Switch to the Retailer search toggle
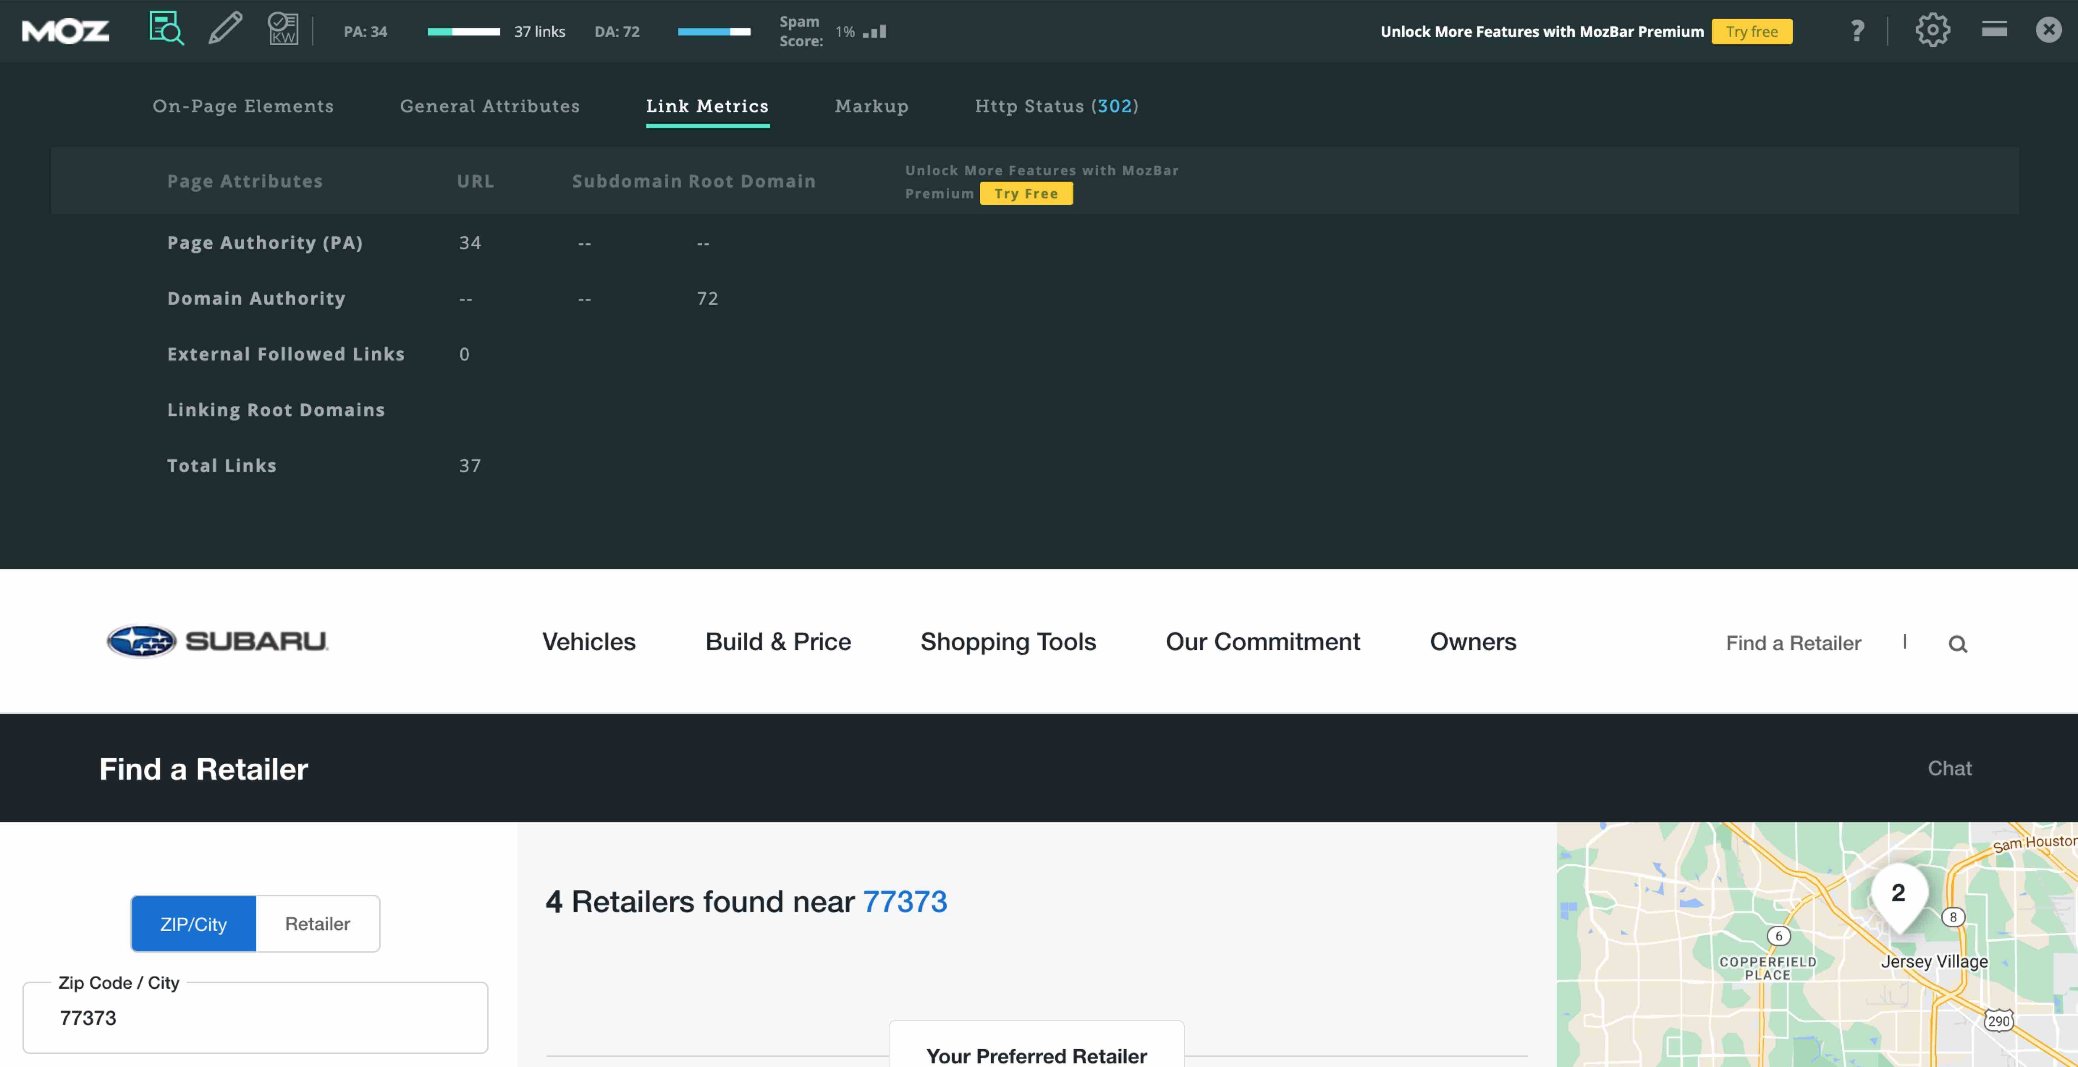Image resolution: width=2078 pixels, height=1067 pixels. click(317, 923)
